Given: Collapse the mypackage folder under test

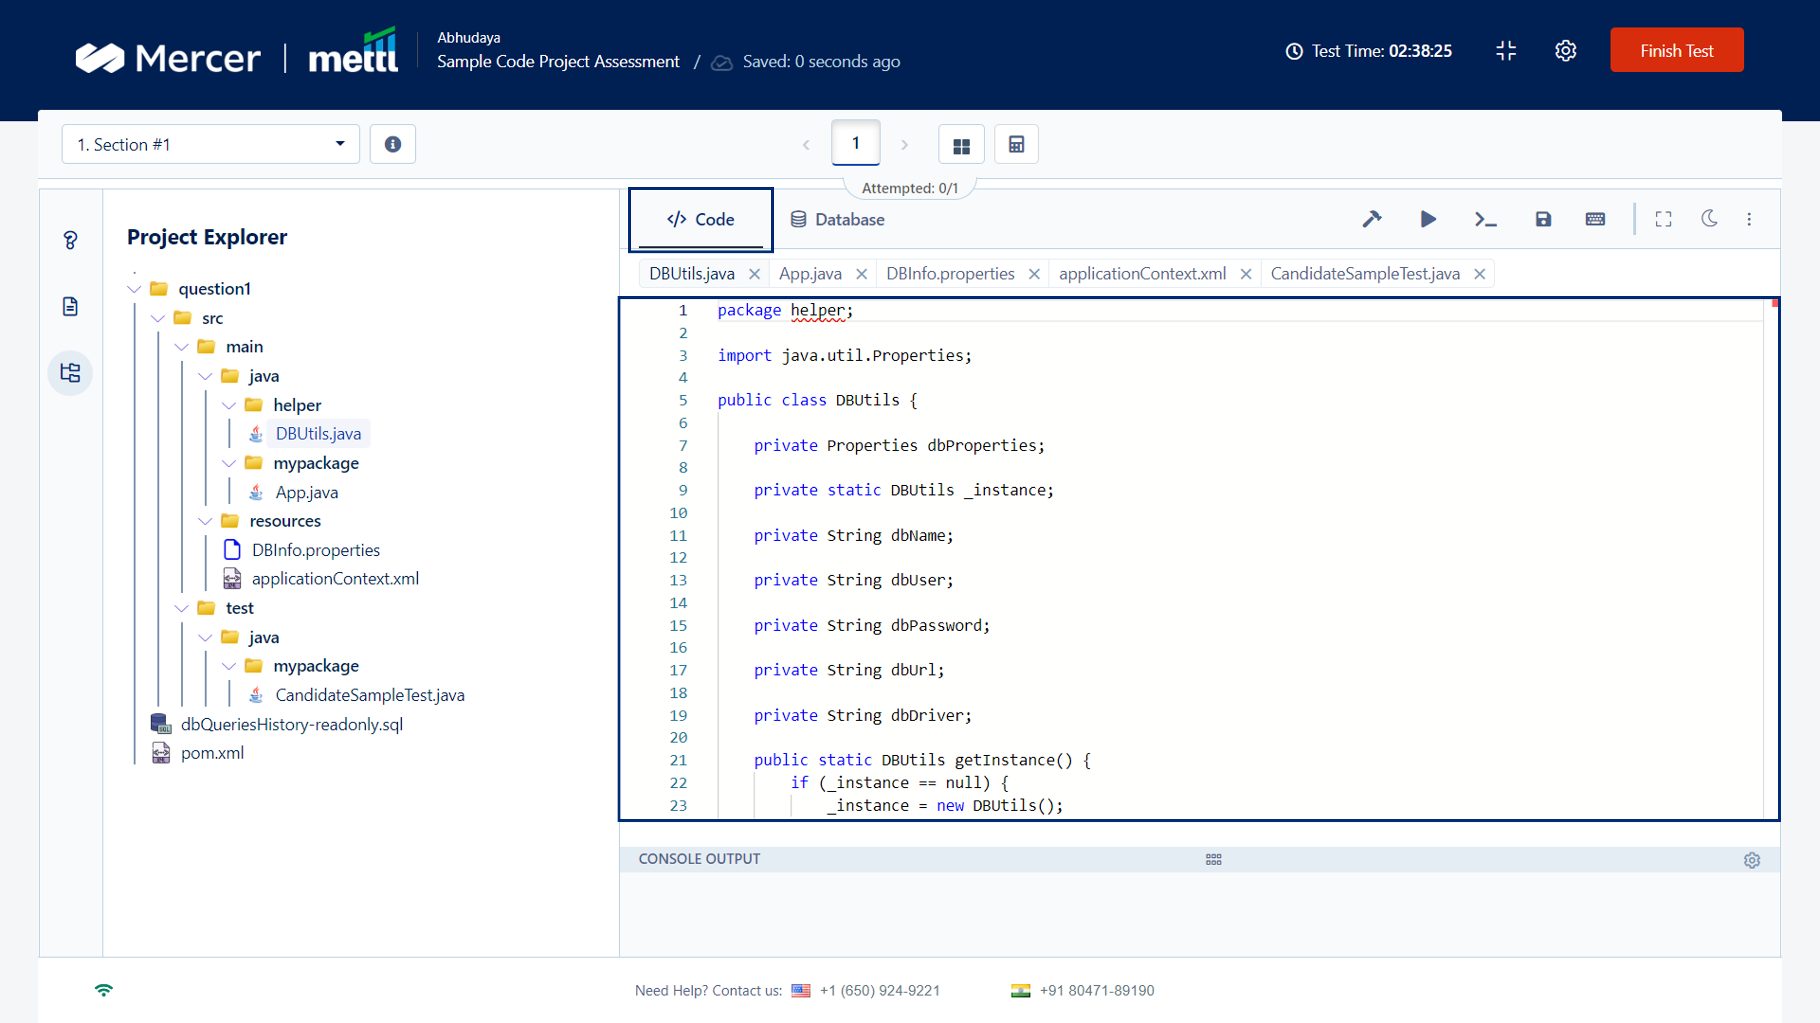Looking at the screenshot, I should 229,666.
